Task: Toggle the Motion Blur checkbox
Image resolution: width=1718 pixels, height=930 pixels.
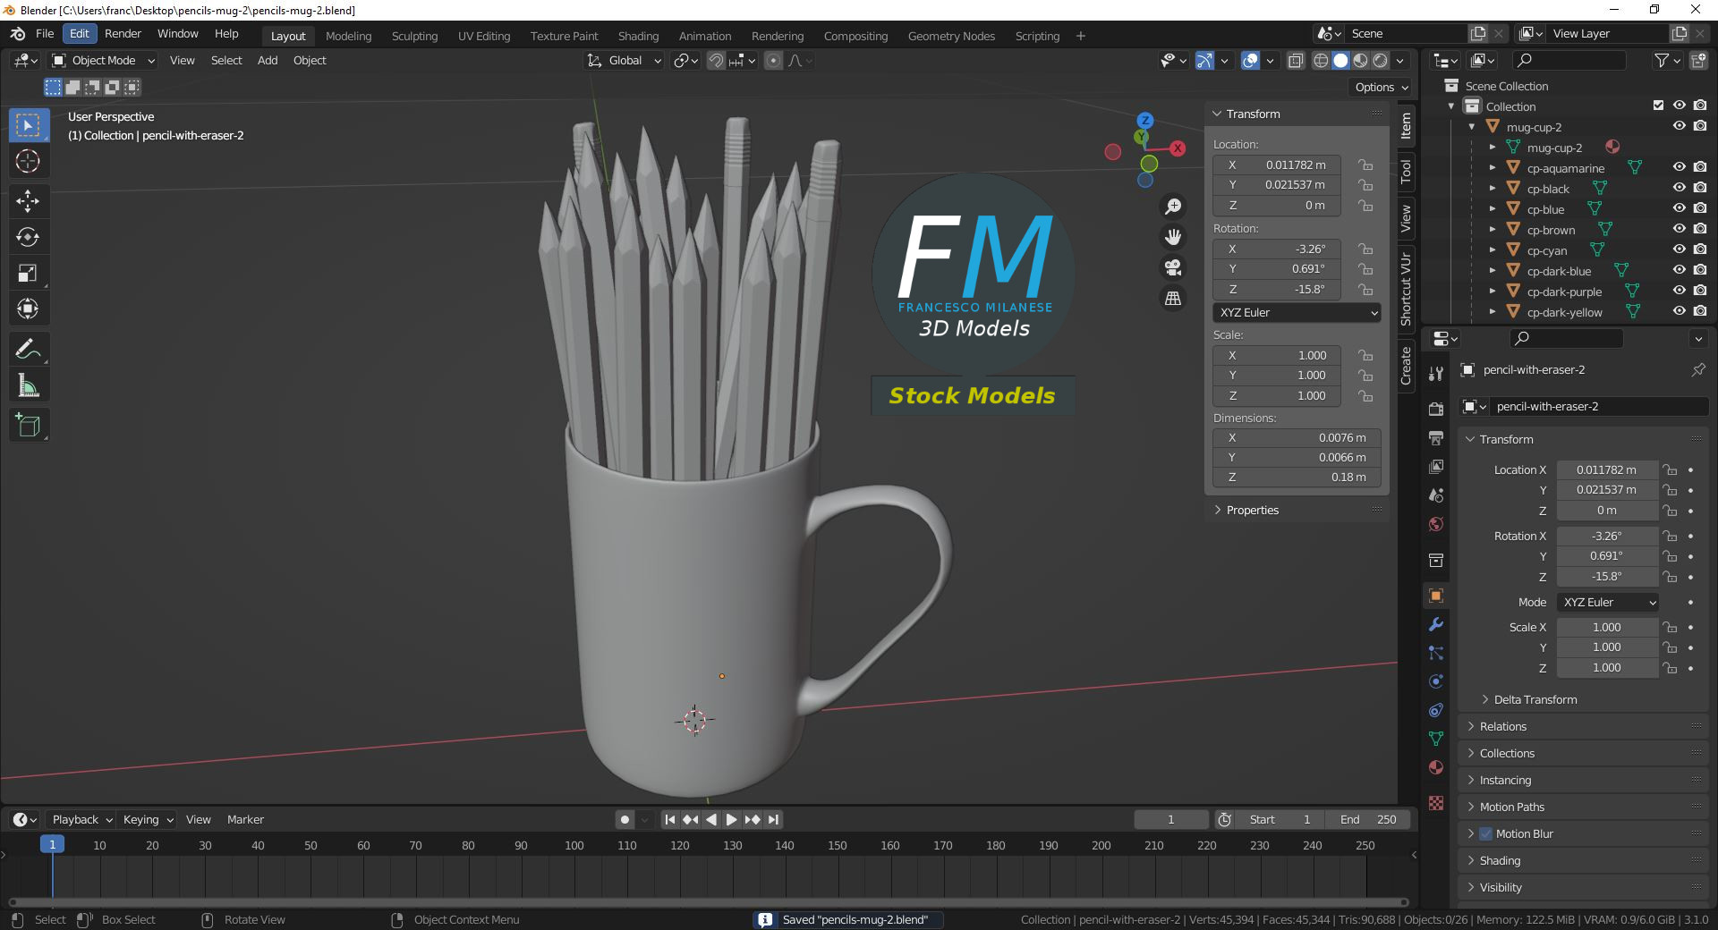Action: (x=1486, y=833)
